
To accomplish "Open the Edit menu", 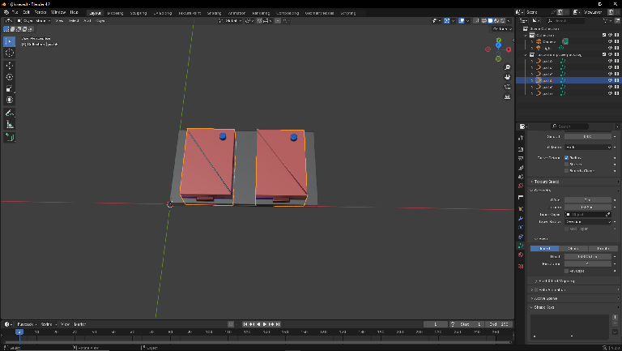I will click(26, 12).
